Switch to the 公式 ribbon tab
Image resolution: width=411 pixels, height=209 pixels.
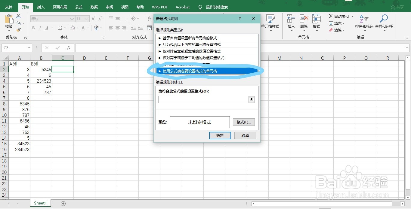(79, 7)
